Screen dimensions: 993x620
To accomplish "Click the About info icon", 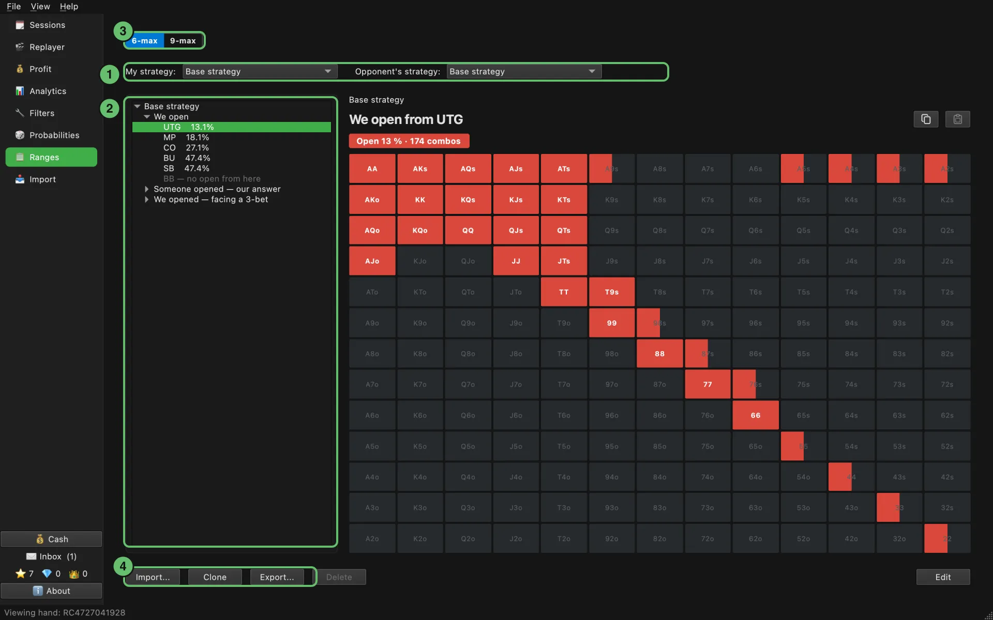I will 38,591.
